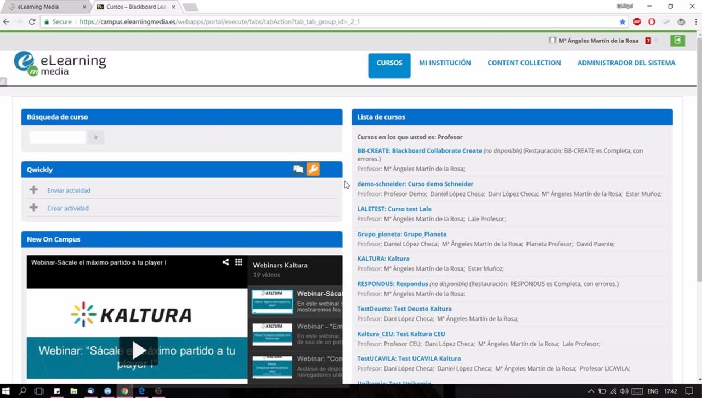Click the user avatar beside Mª Ángeles name
The height and width of the screenshot is (398, 702).
[553, 41]
